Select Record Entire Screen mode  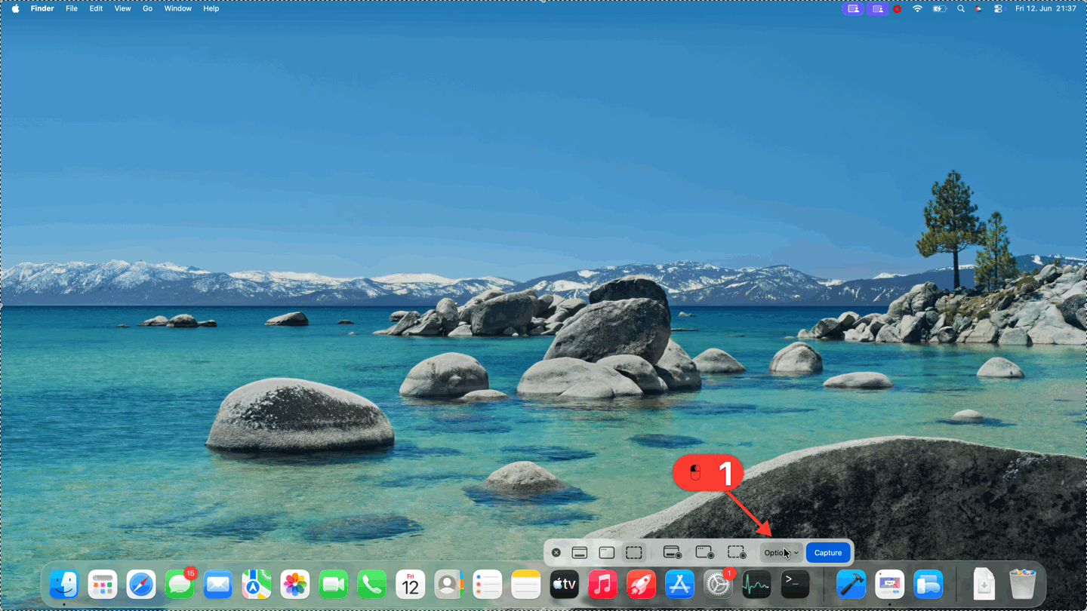point(673,553)
